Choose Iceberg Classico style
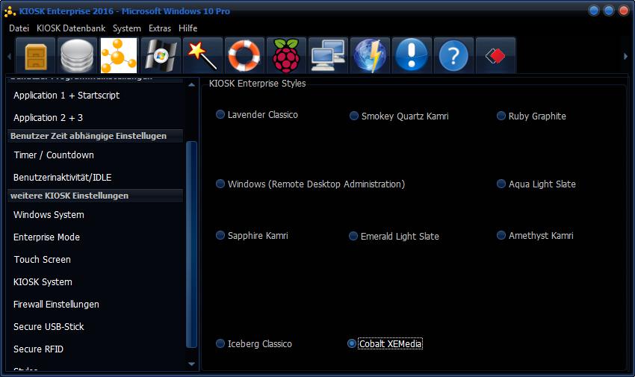Viewport: 635px width, 377px height. pyautogui.click(x=254, y=344)
